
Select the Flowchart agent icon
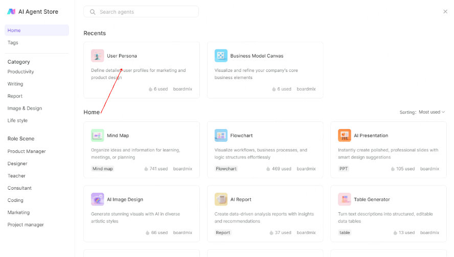coord(221,136)
